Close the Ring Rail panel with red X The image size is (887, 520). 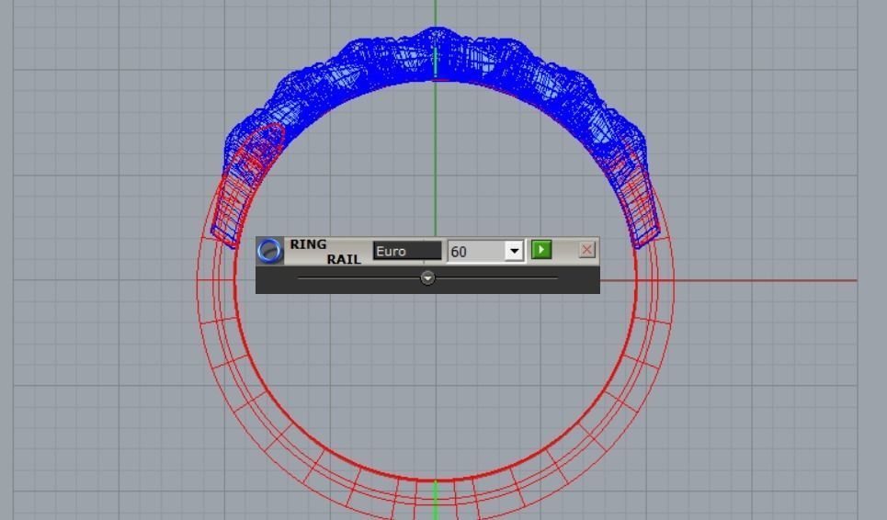pos(587,250)
